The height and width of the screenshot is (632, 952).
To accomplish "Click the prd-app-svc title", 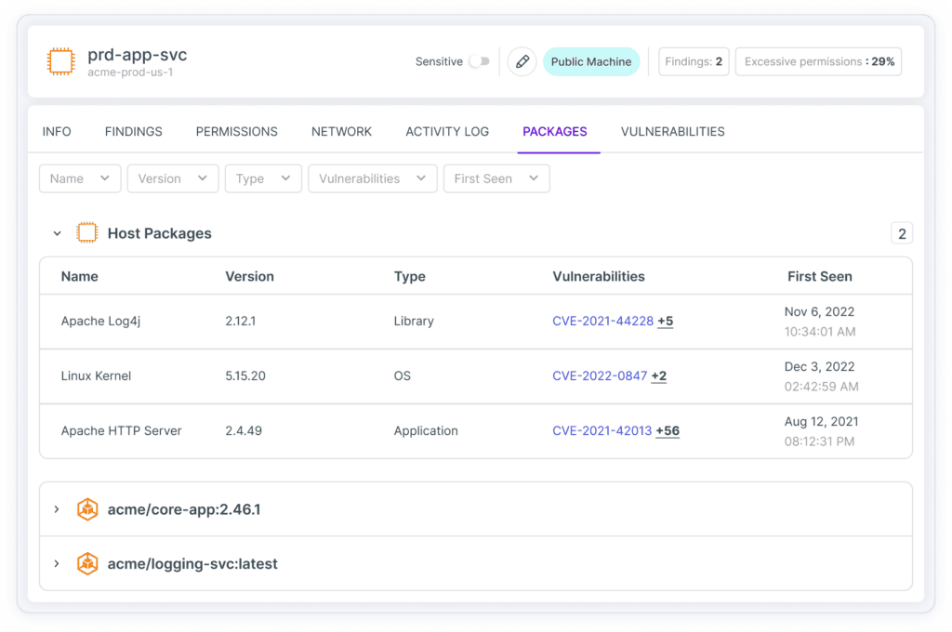I will pyautogui.click(x=138, y=55).
